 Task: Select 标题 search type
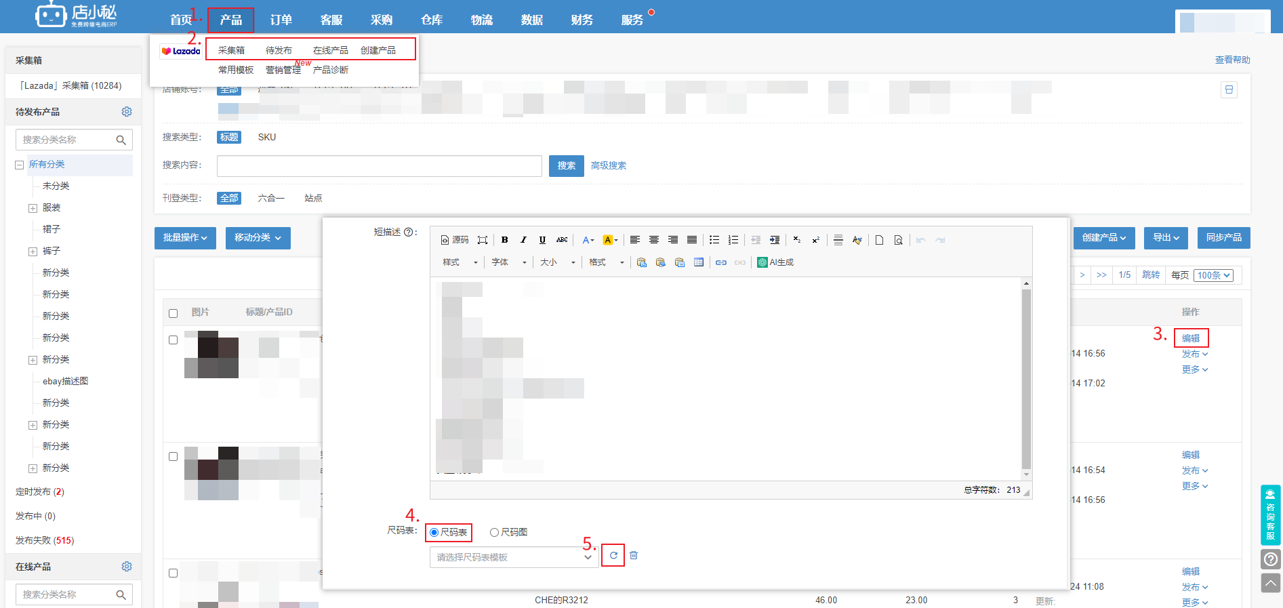coord(229,137)
